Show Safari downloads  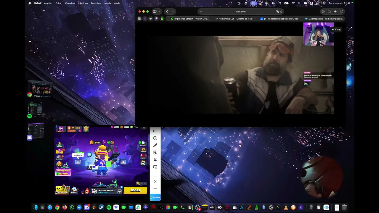point(323,12)
